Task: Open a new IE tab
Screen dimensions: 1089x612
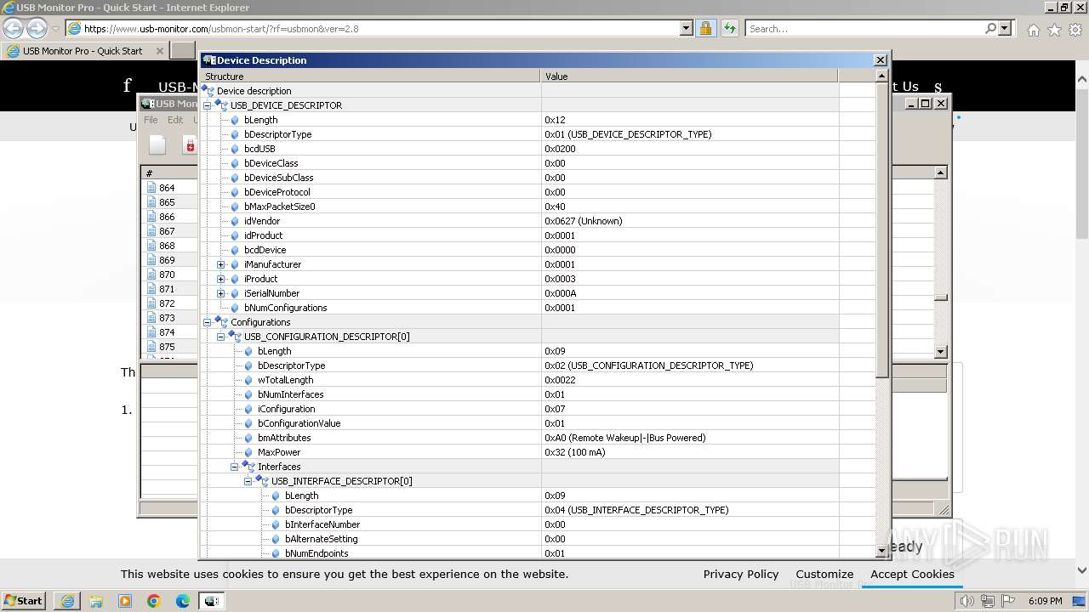Action: point(183,51)
